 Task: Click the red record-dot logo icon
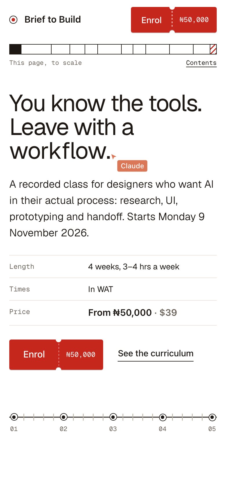tap(13, 20)
